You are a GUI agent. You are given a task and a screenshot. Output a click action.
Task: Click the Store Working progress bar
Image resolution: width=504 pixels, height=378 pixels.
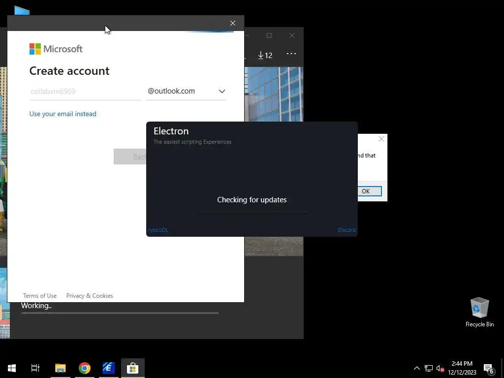[120, 313]
